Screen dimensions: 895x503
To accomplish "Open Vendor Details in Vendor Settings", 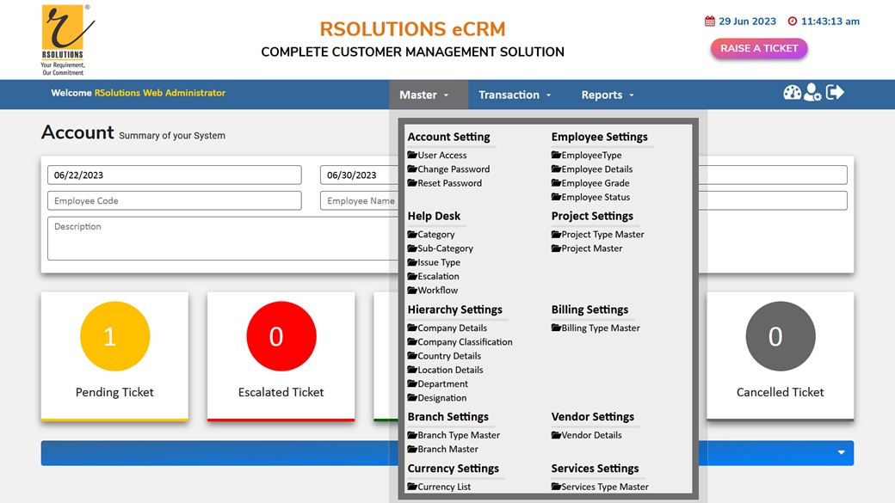I will [591, 435].
